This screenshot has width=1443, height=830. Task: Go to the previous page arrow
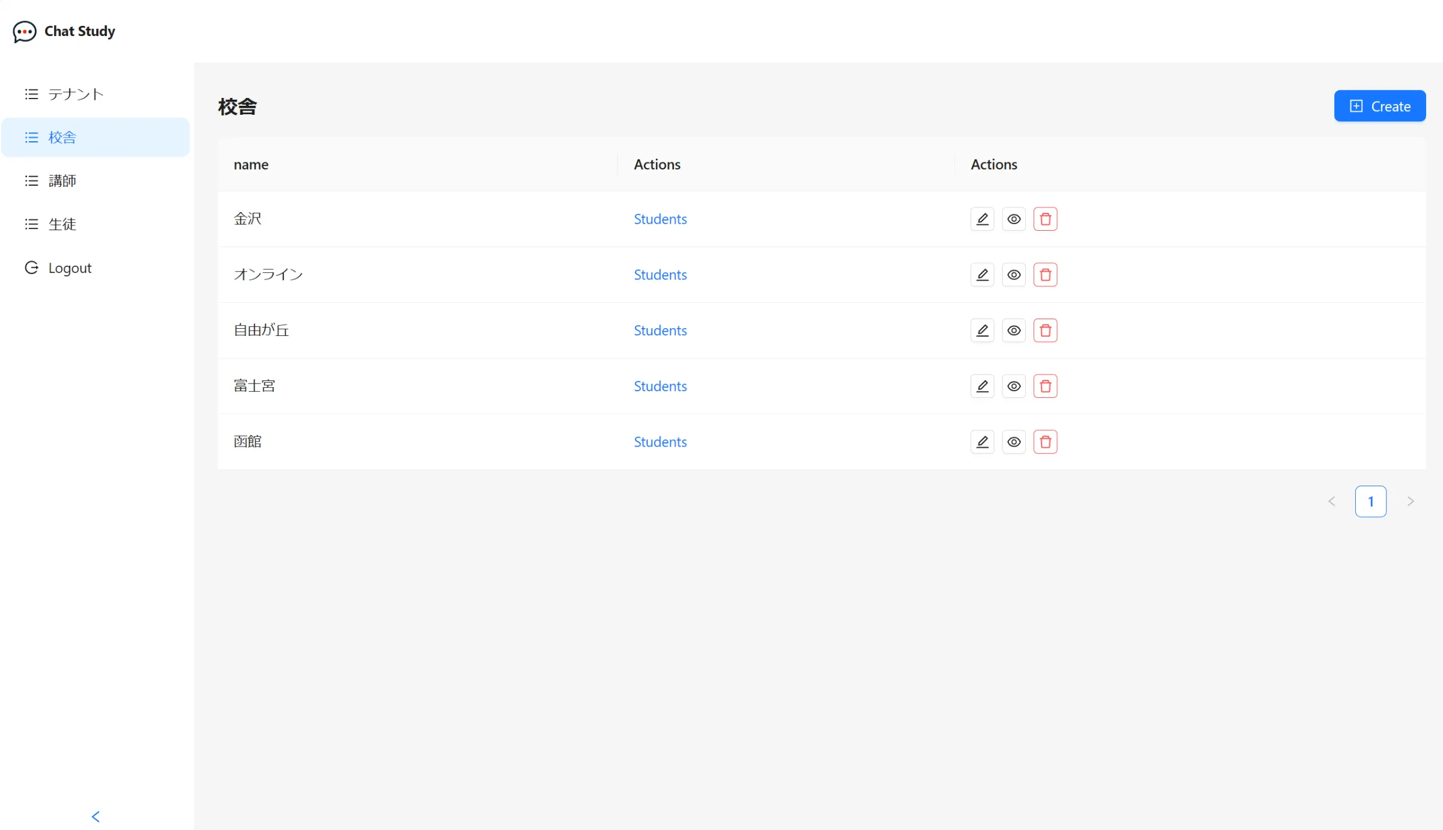[x=1331, y=501]
